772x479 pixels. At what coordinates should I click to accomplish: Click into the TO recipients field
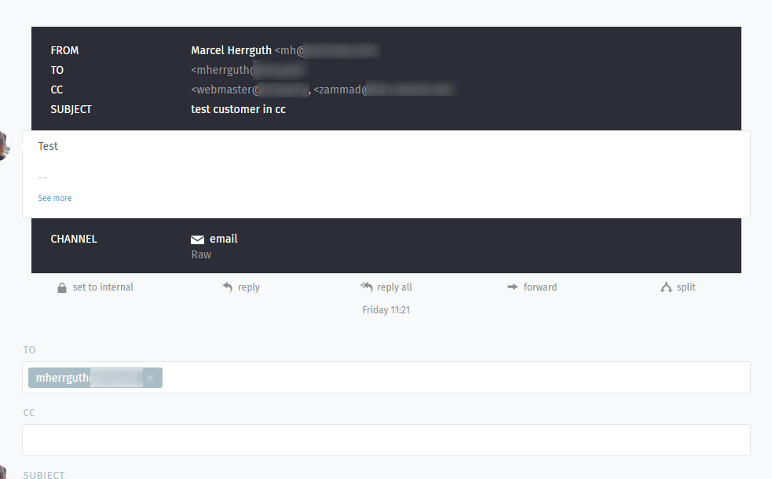pos(386,377)
